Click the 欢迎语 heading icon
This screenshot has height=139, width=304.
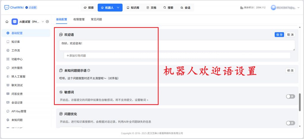click(x=61, y=35)
